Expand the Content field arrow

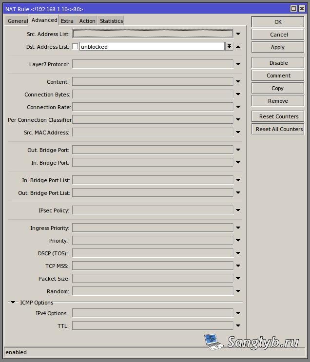[238, 81]
